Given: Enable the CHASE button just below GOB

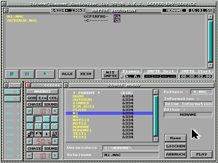Looking at the screenshot, I should click(34, 104).
